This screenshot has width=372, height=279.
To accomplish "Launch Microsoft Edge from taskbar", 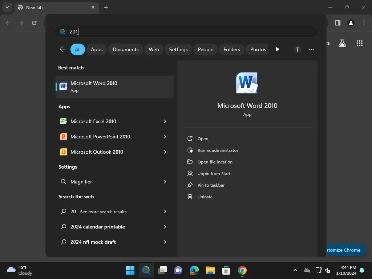I will coord(194,270).
